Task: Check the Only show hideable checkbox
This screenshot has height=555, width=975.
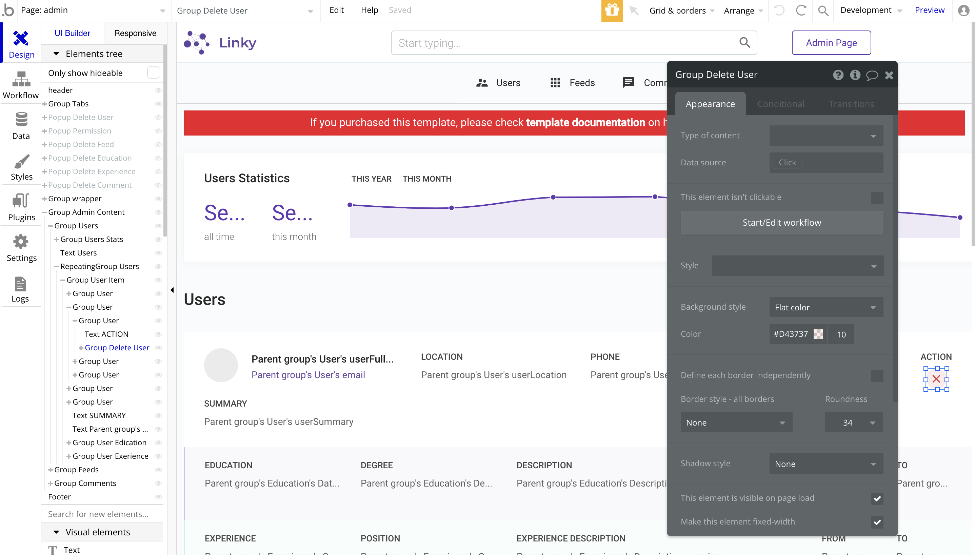Action: coord(153,73)
